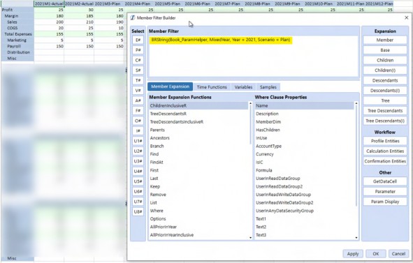Screen dimensions: 413x263
Task: Click the E# dimension select button
Action: click(138, 40)
